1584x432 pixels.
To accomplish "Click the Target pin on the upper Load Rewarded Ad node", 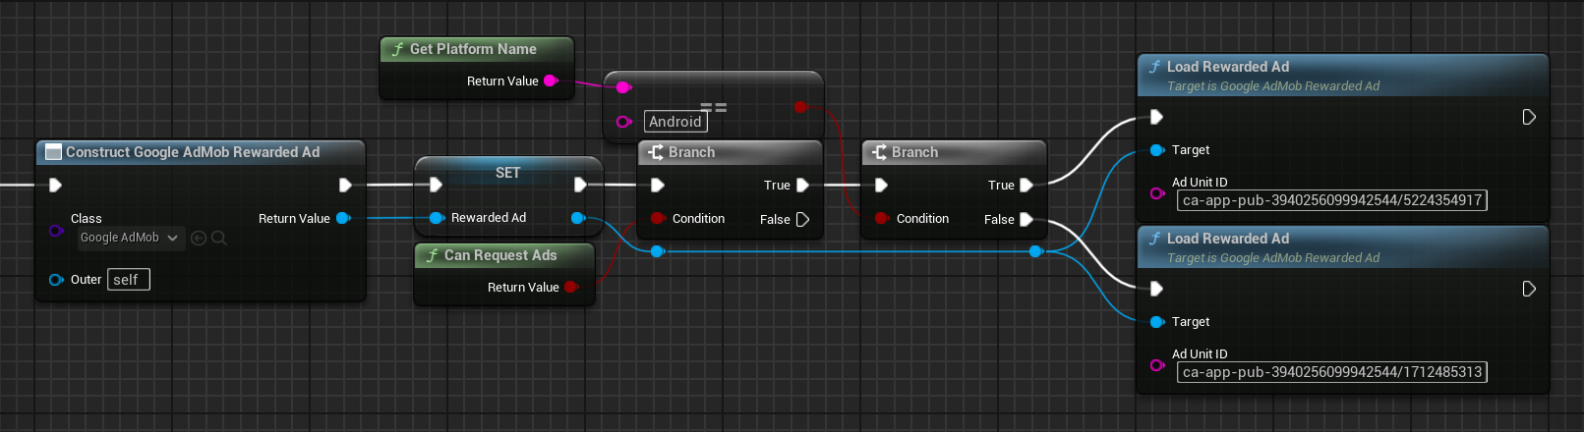I will (1157, 150).
